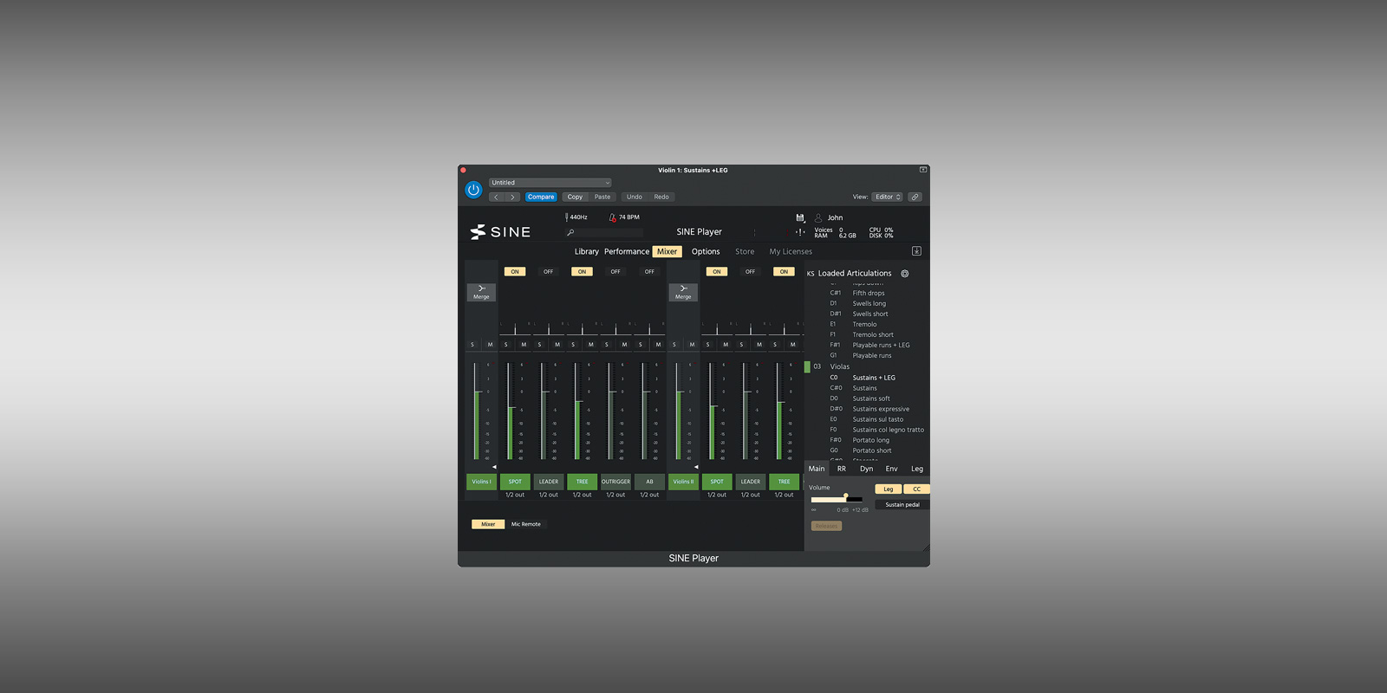This screenshot has height=693, width=1387.
Task: Turn on the AB mic OFF switch
Action: (x=649, y=271)
